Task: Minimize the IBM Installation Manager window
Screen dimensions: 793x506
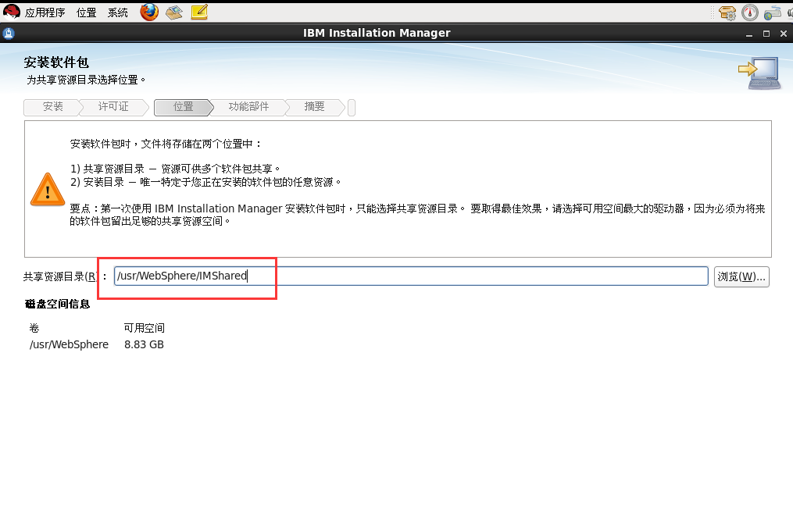Action: 749,34
